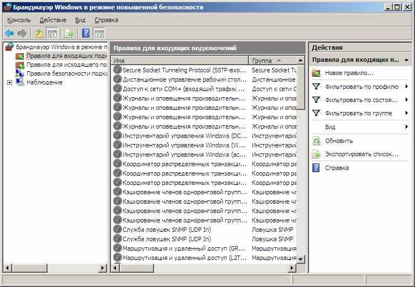Collapse the 'Правила для входящих п...' actions section arrow

(x=407, y=60)
